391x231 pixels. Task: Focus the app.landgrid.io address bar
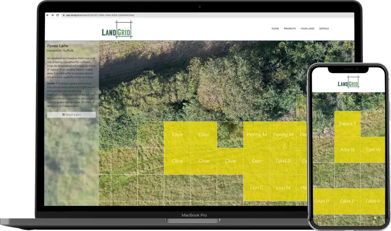click(207, 15)
